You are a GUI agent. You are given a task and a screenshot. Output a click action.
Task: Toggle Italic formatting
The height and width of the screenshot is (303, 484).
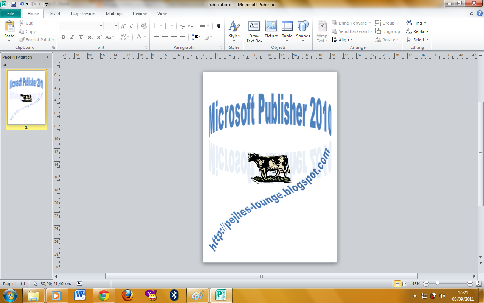click(x=72, y=37)
